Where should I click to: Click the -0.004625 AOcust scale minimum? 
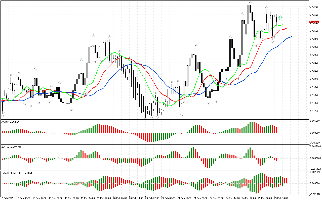315,143
